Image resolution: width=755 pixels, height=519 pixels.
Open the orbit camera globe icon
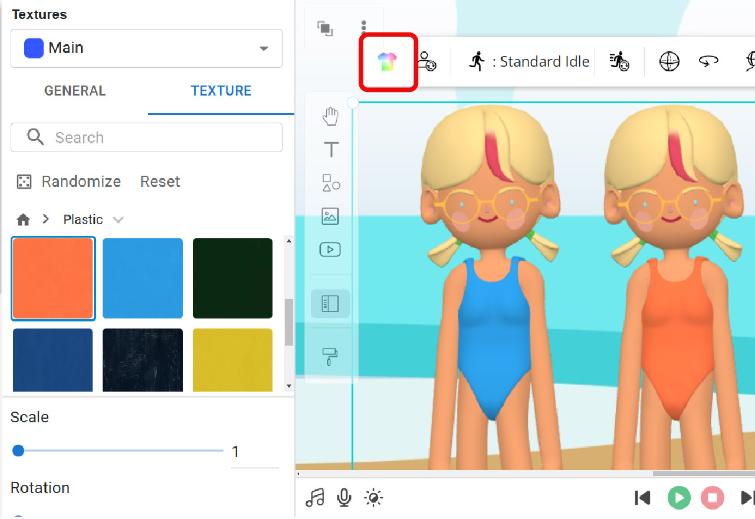(669, 61)
